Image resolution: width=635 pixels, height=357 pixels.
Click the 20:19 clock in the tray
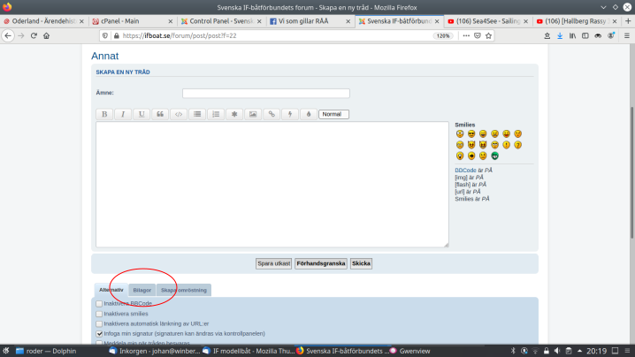[x=596, y=351]
